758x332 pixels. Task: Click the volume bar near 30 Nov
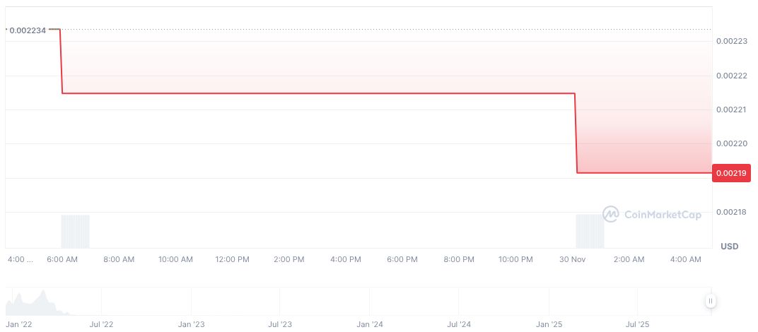tap(590, 230)
